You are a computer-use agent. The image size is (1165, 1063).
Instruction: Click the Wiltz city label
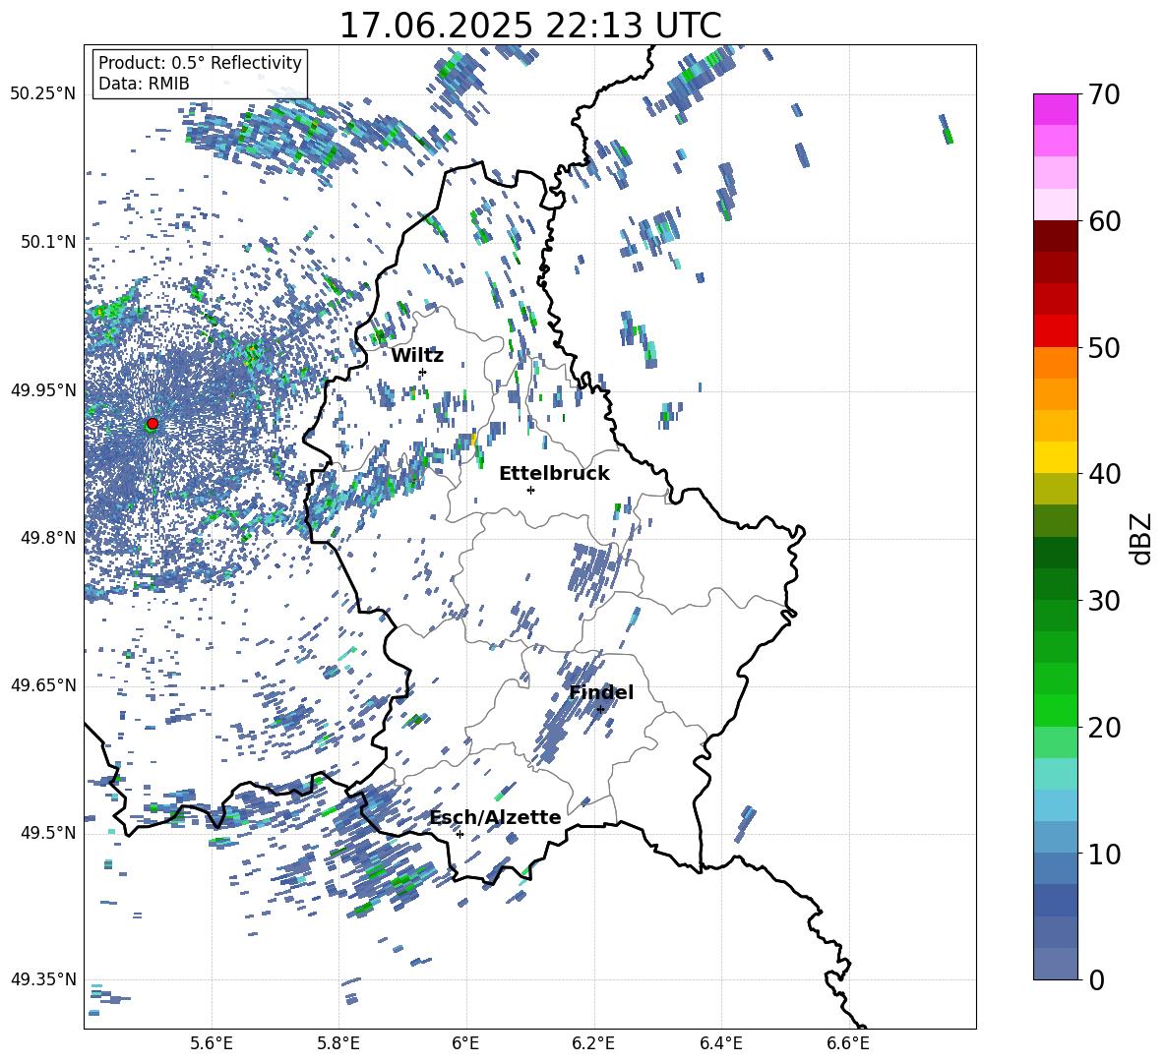click(x=417, y=356)
